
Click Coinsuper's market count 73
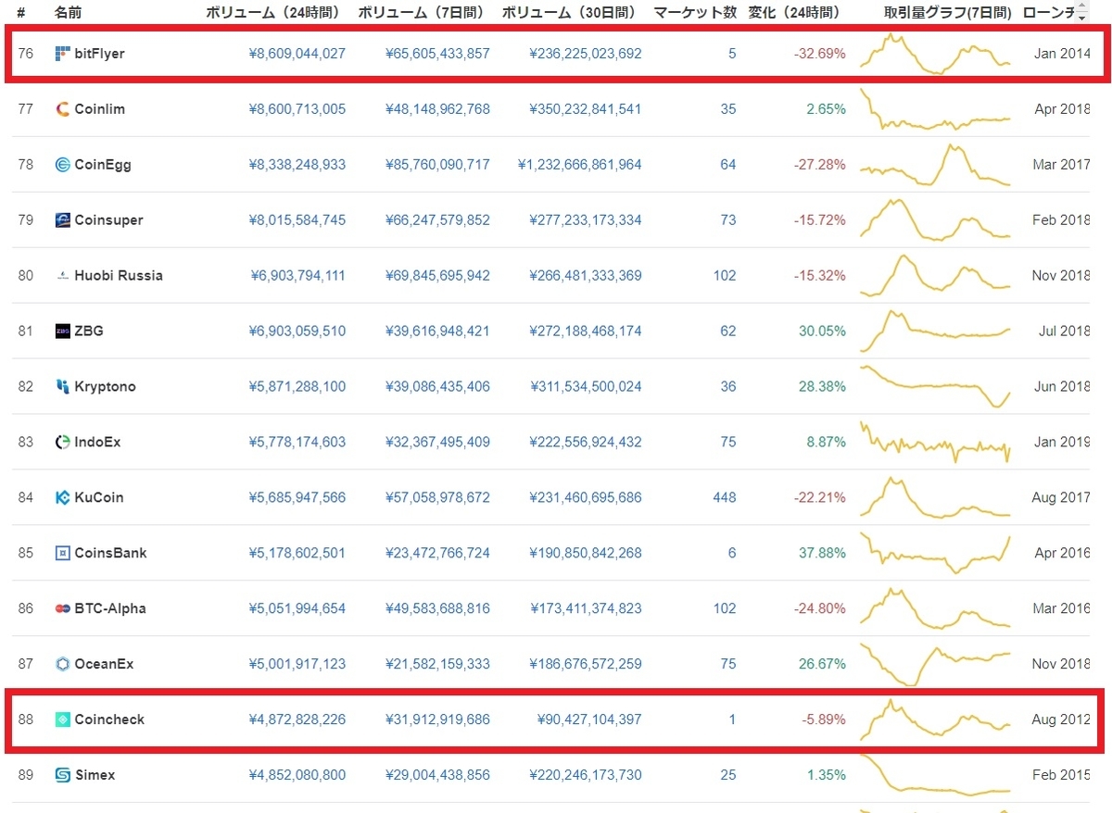728,220
